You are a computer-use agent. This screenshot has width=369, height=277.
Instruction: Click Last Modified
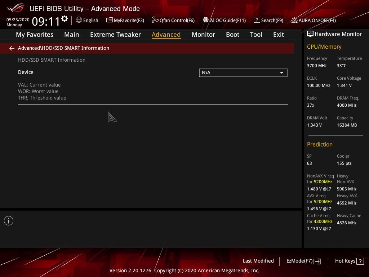[258, 261]
